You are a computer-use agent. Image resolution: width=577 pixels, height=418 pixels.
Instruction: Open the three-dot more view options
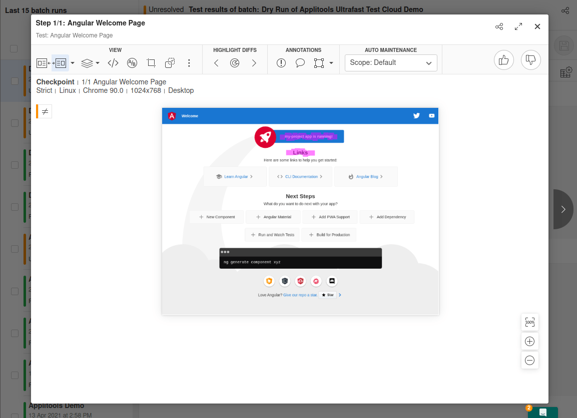coord(189,63)
